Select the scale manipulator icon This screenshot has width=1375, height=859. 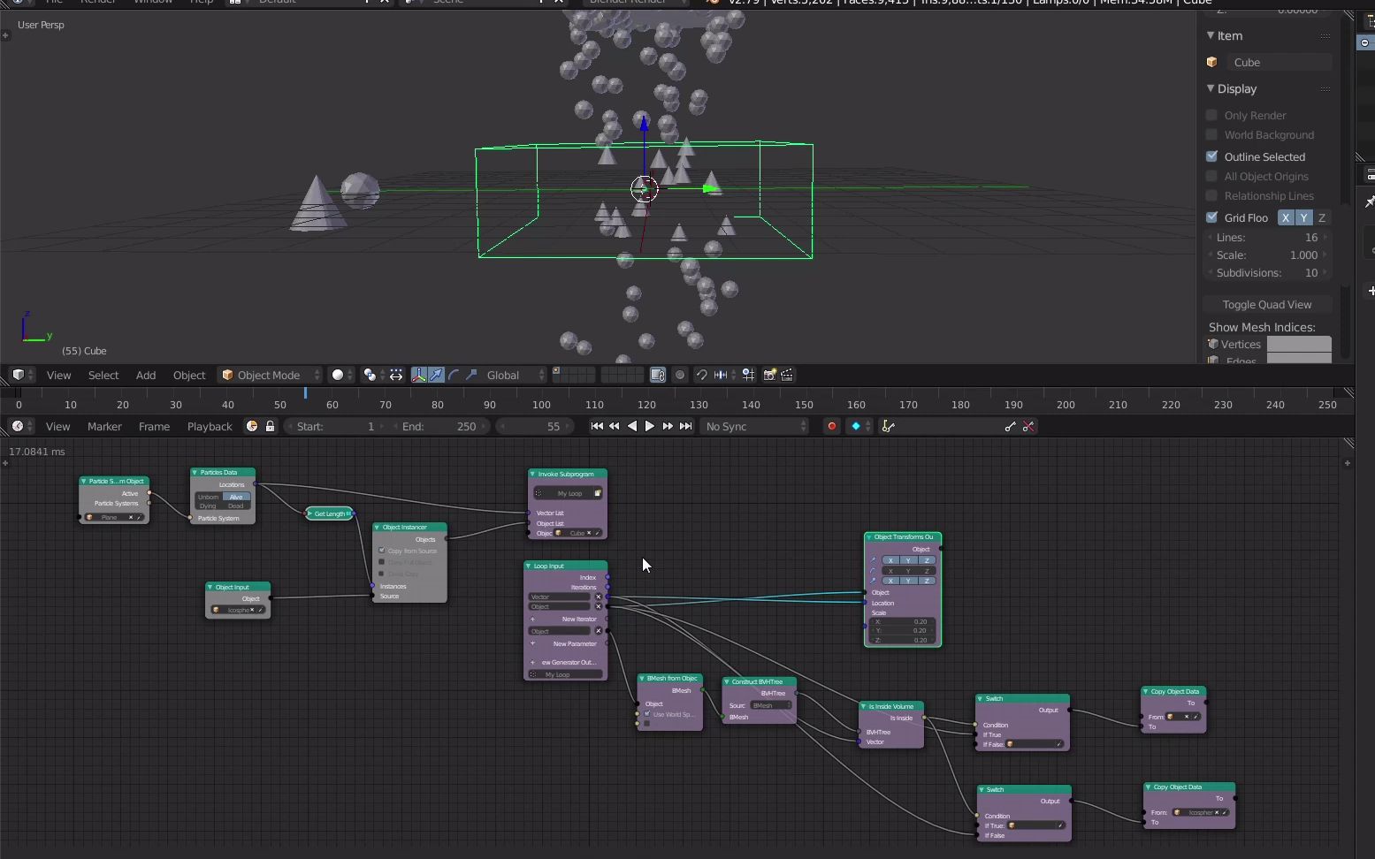coord(471,375)
